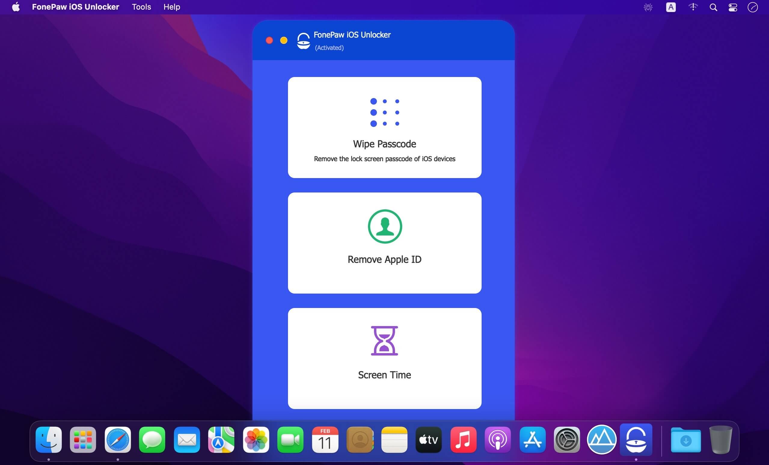Open the Apple menu
The width and height of the screenshot is (769, 465).
click(16, 7)
